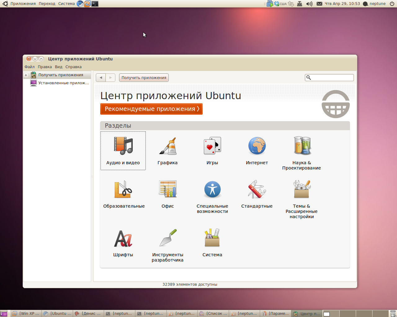Image resolution: width=397 pixels, height=317 pixels.
Task: Open the Справка menu
Action: click(x=74, y=67)
